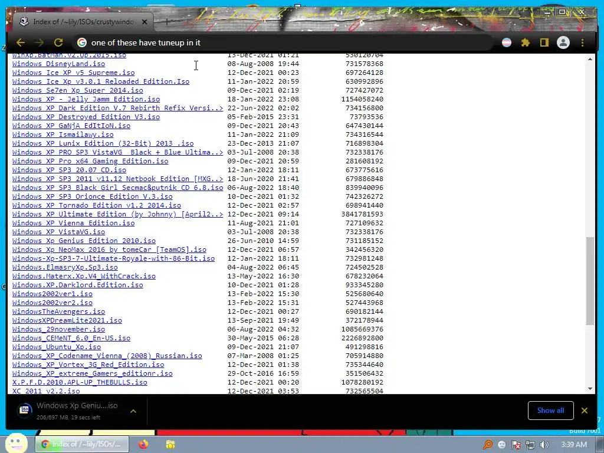This screenshot has height=453, width=604.
Task: Open the Action Center flag icon
Action: [516, 445]
